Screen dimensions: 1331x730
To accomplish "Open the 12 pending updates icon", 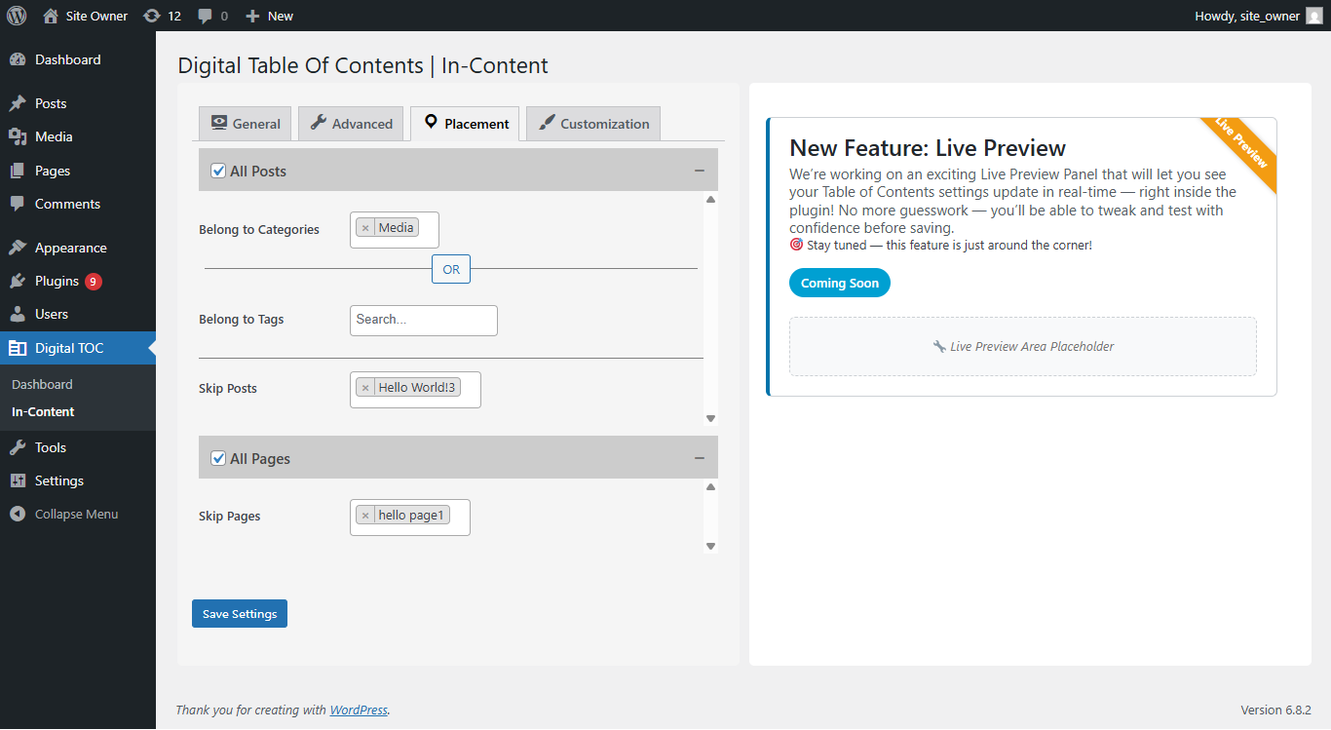I will pos(151,16).
